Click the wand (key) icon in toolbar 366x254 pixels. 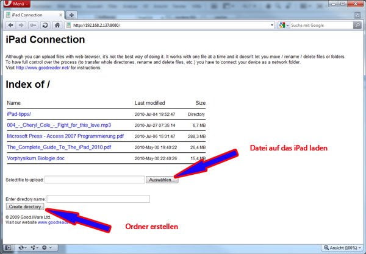[33, 26]
